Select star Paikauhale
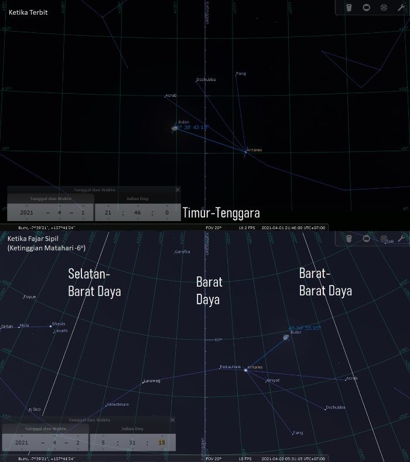Image resolution: width=410 pixels, height=462 pixels. coord(220,368)
